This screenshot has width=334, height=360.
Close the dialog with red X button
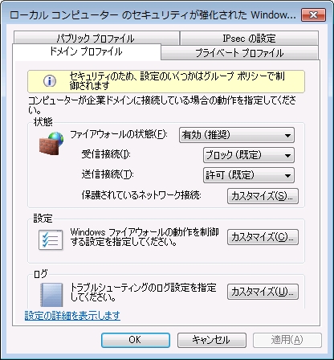313,14
